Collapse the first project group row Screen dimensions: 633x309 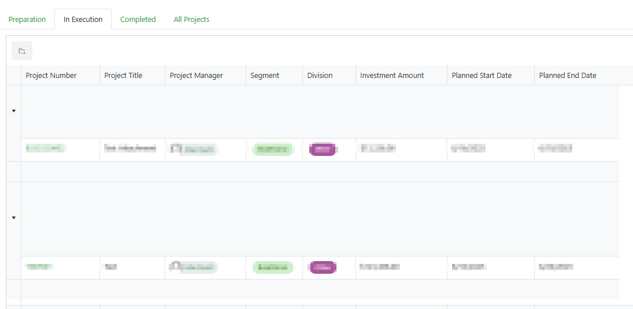14,111
